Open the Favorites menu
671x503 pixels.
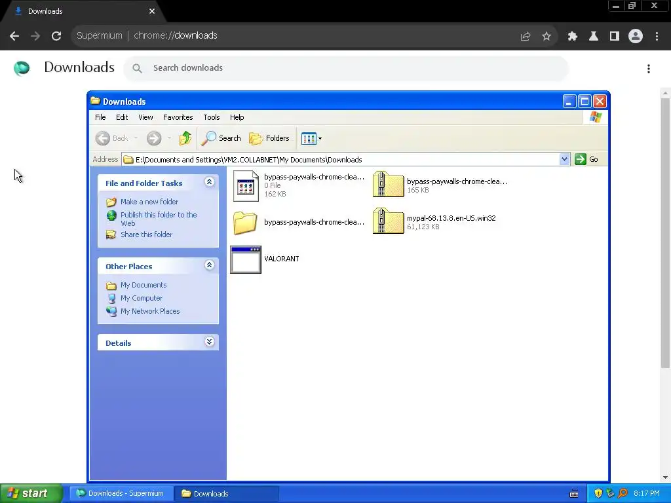pyautogui.click(x=178, y=117)
